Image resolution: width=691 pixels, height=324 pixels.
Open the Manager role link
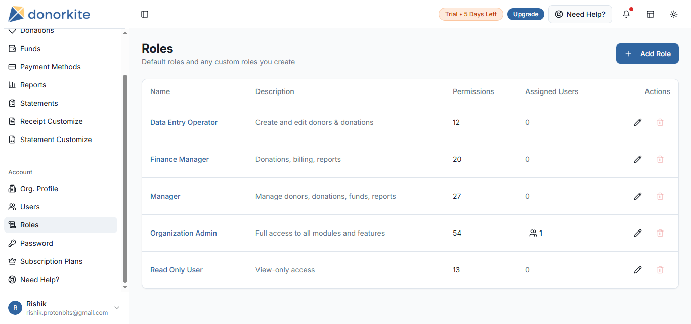pyautogui.click(x=165, y=196)
